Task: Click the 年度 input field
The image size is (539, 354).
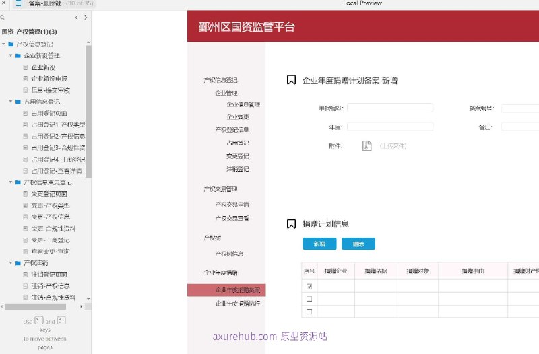Action: [390, 127]
